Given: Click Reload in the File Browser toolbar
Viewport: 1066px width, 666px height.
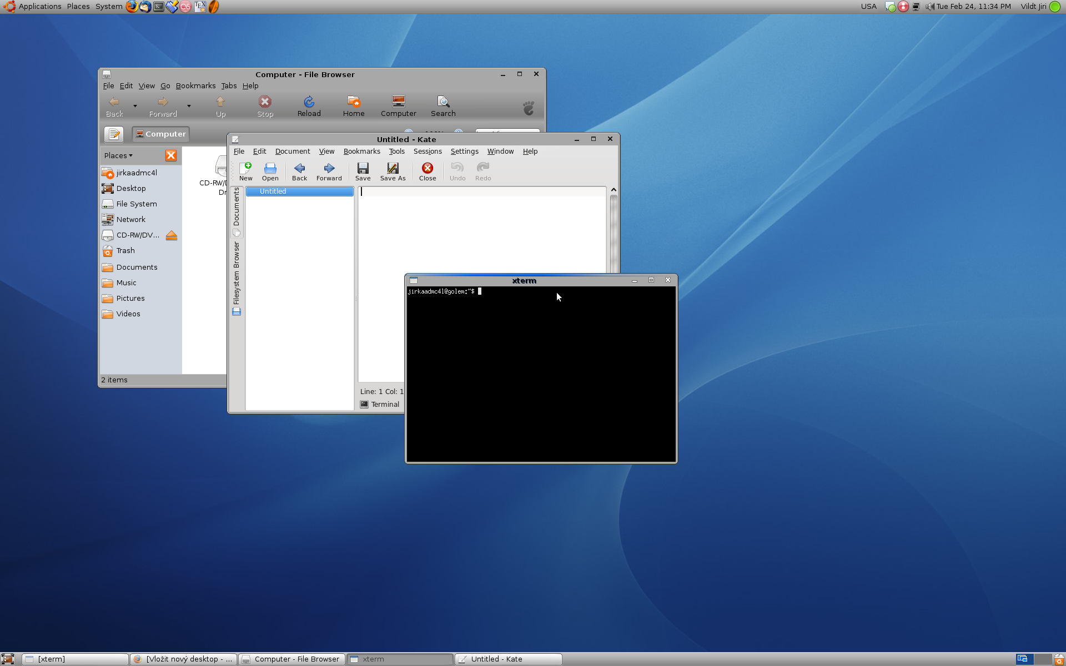Looking at the screenshot, I should click(309, 106).
